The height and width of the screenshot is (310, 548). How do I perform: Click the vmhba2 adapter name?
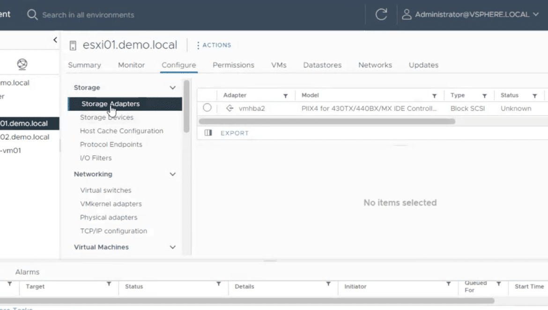click(x=252, y=108)
